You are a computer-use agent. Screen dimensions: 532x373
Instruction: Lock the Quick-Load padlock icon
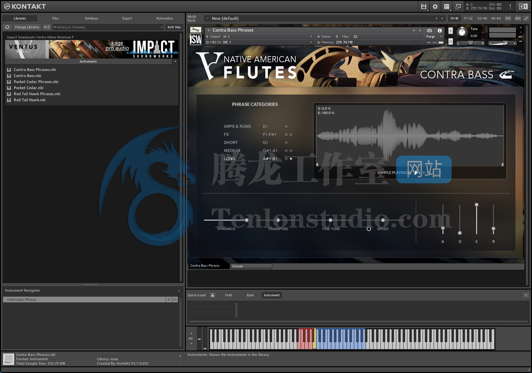click(212, 295)
